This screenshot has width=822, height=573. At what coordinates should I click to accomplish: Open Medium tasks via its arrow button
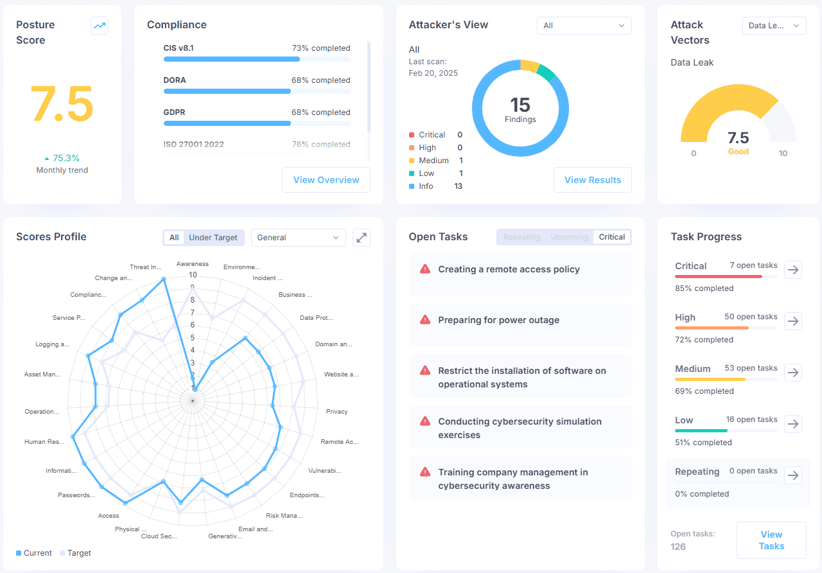coord(793,373)
